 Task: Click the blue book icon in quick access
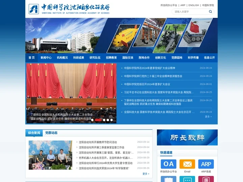168,179
